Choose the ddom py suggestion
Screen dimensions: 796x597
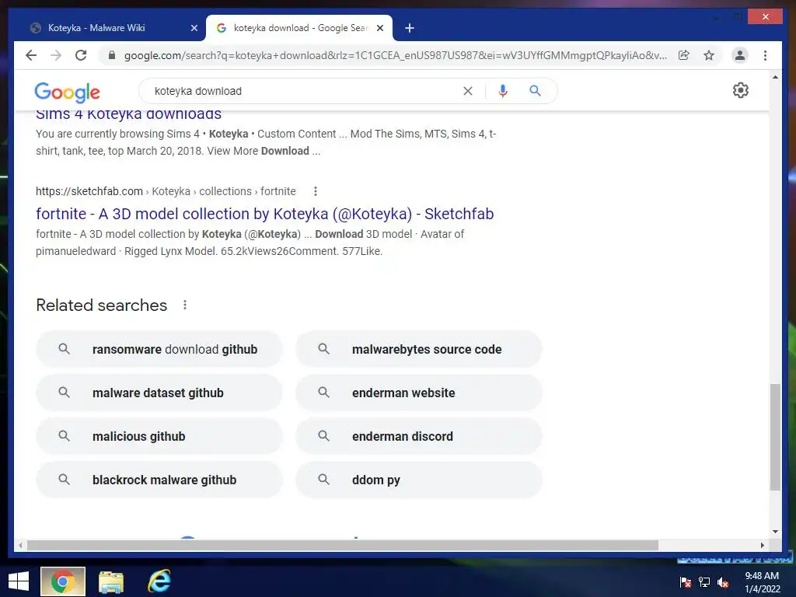click(x=419, y=480)
